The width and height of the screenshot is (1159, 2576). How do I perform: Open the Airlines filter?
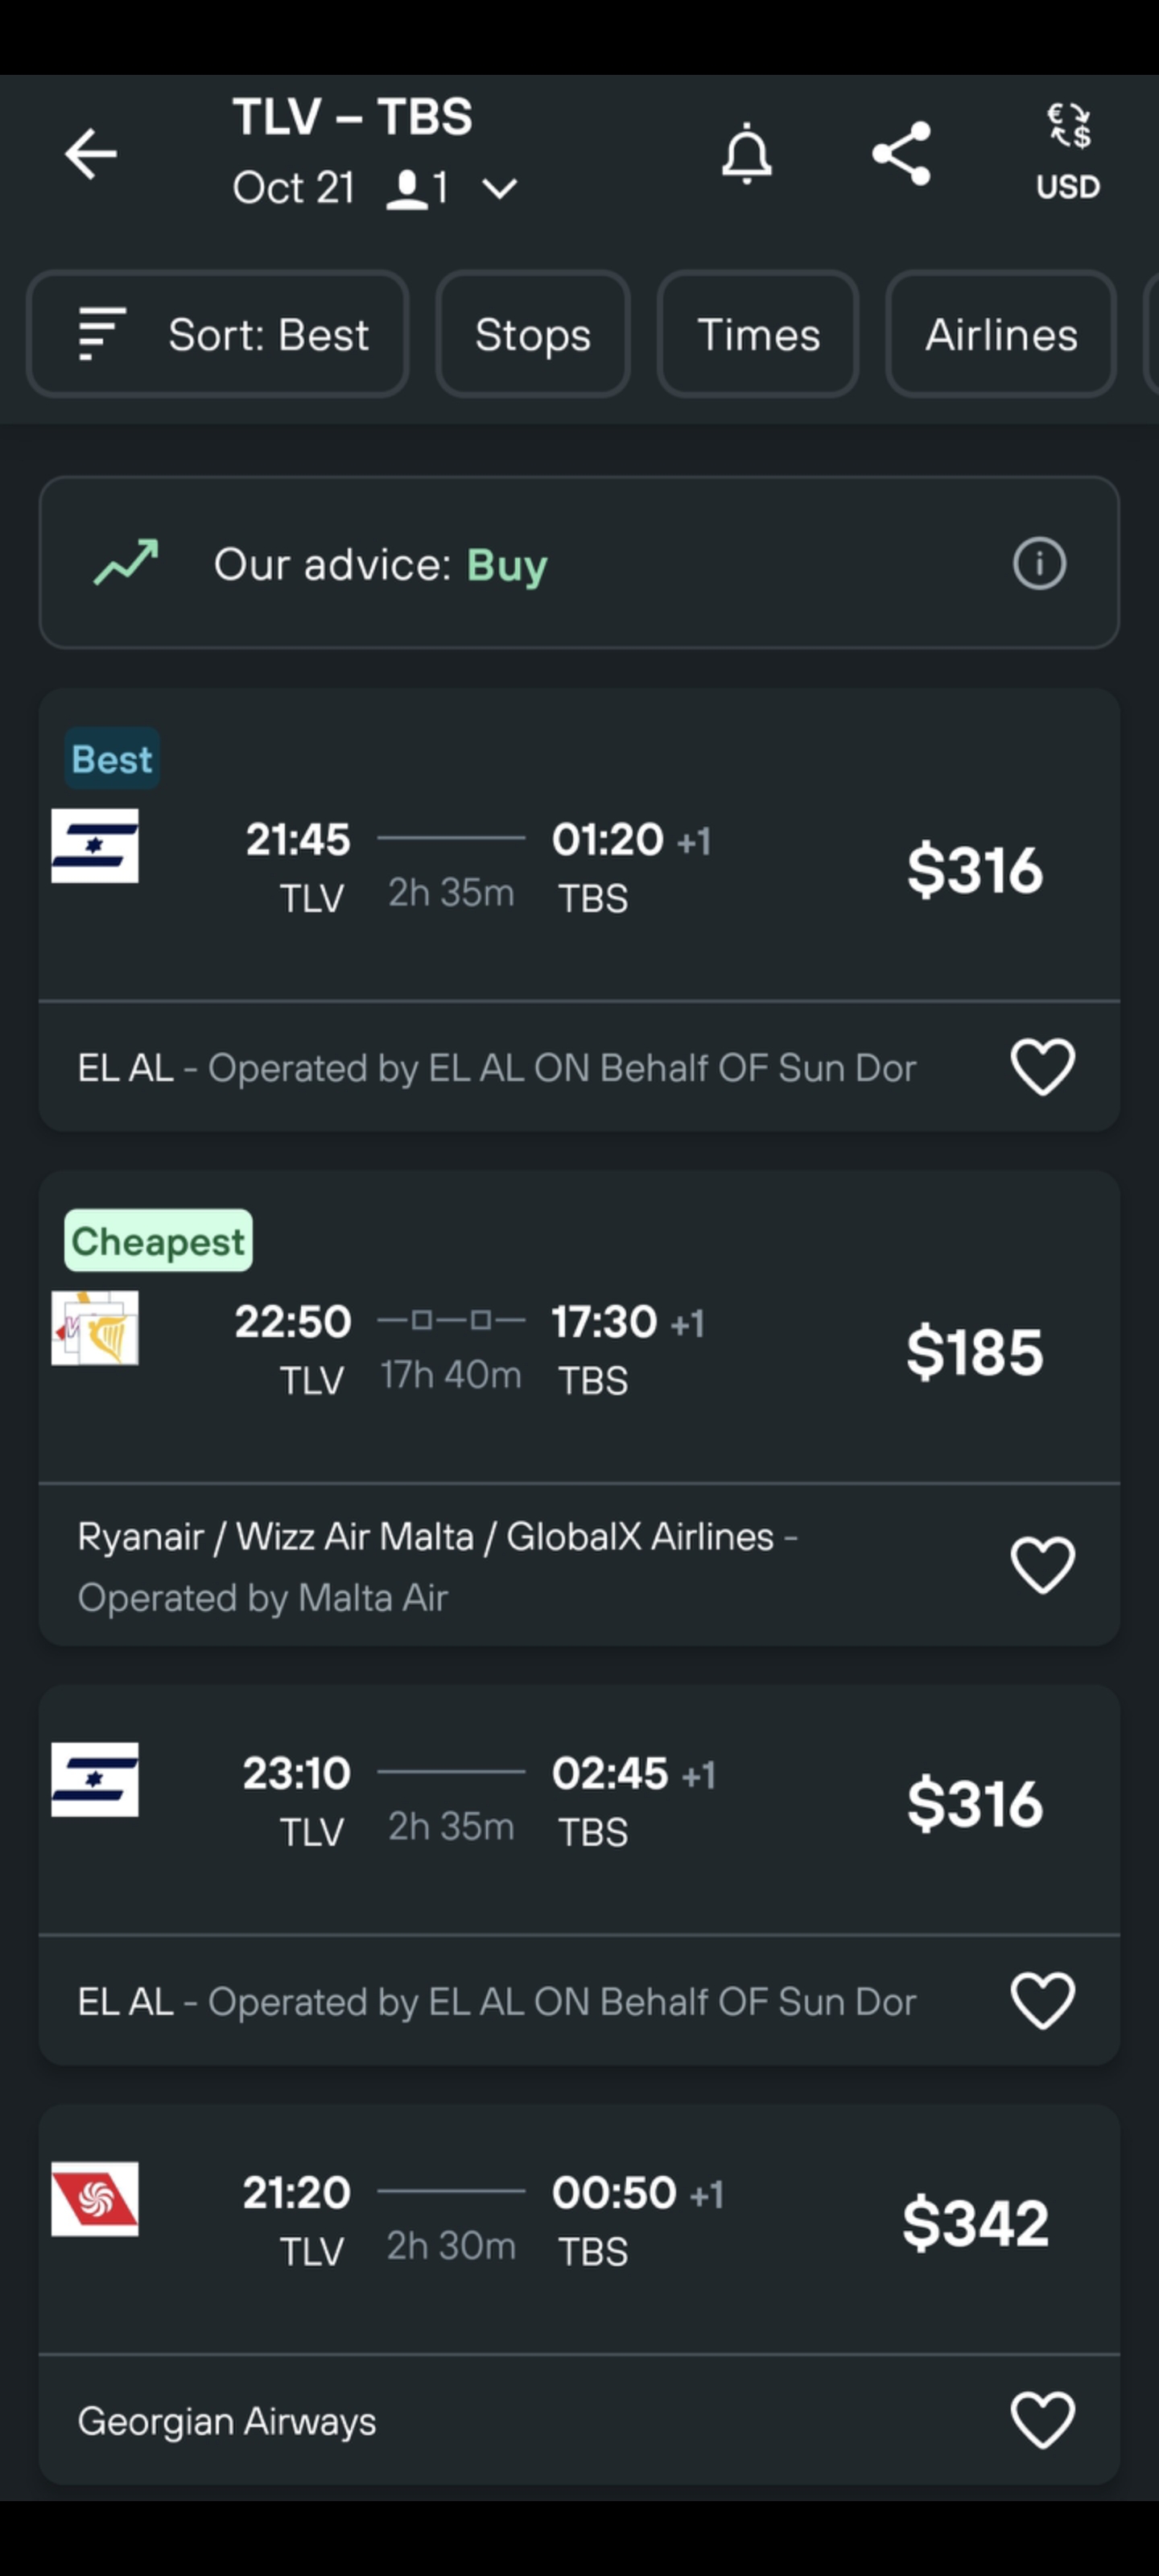click(x=1001, y=335)
